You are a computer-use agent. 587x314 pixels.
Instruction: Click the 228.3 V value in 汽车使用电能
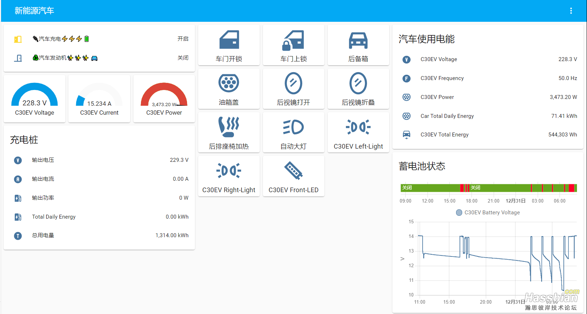point(568,59)
